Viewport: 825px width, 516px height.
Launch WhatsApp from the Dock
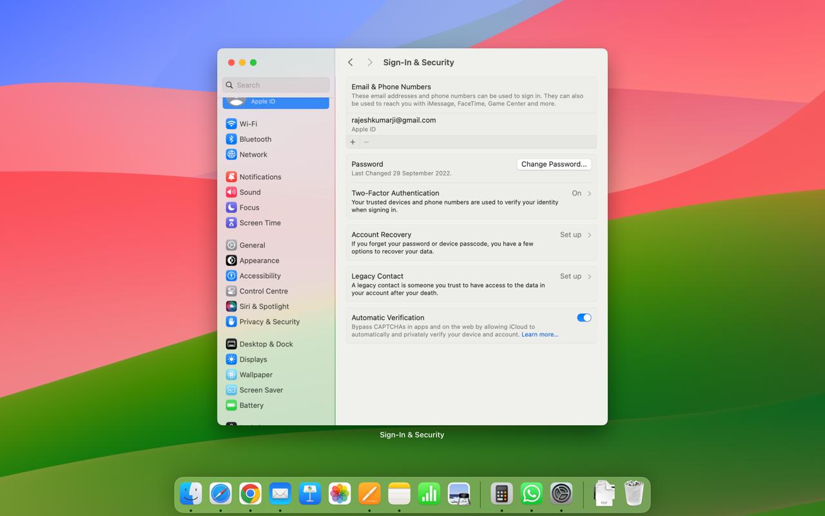tap(531, 494)
